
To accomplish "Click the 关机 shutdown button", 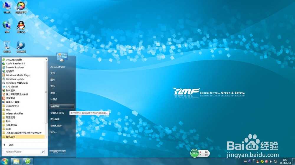I will (x=55, y=152).
